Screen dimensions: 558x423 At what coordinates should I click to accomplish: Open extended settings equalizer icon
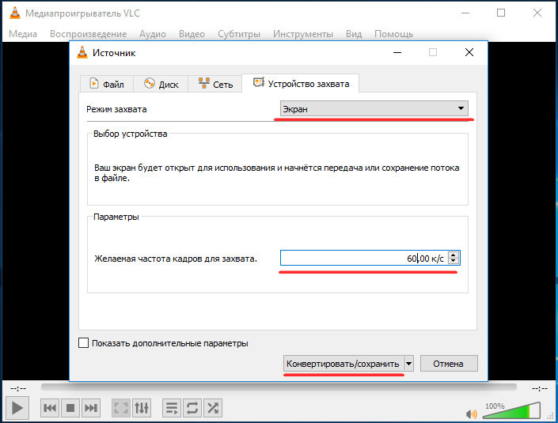click(x=142, y=408)
